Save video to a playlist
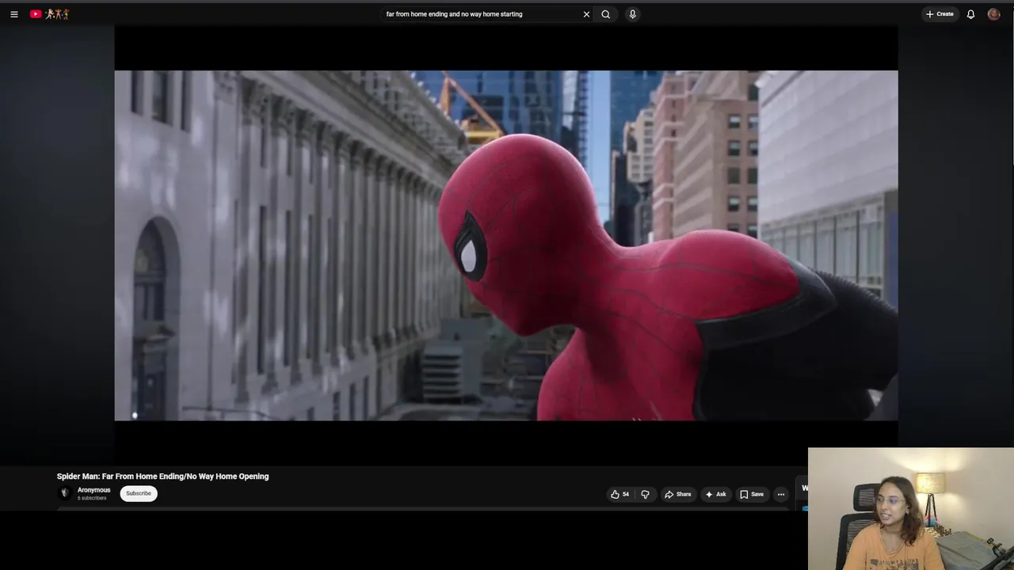The width and height of the screenshot is (1014, 570). click(752, 494)
